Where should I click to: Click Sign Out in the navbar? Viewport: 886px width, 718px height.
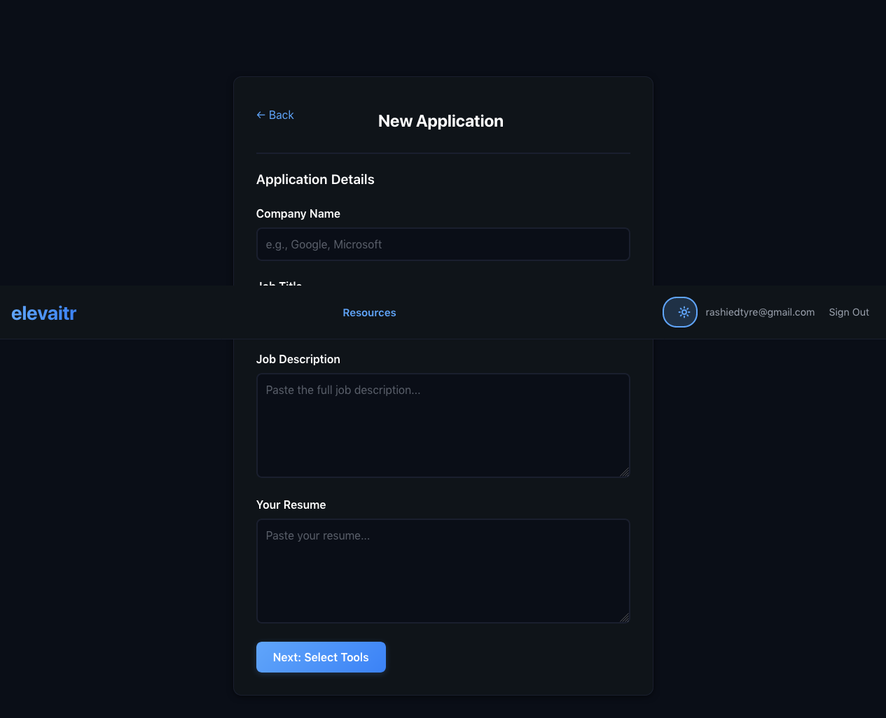click(848, 312)
